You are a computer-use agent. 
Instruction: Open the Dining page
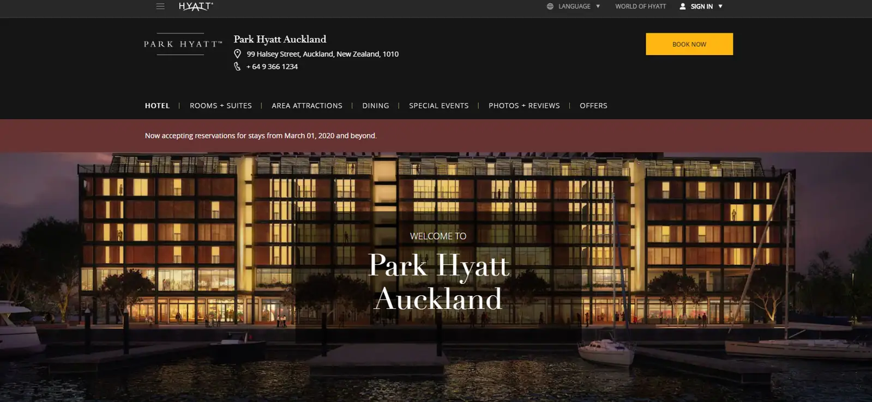pyautogui.click(x=376, y=106)
